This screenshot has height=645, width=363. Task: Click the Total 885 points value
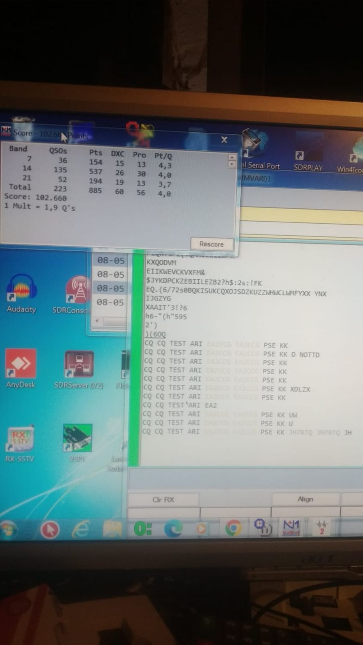[96, 190]
